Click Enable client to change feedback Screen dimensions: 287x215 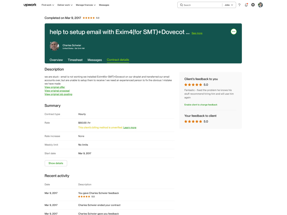[x=201, y=105]
